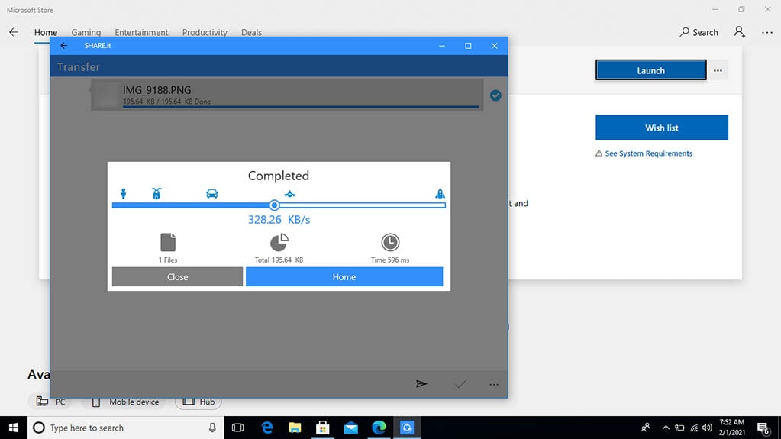The height and width of the screenshot is (439, 781).
Task: Open the Gaming tab
Action: (x=86, y=32)
